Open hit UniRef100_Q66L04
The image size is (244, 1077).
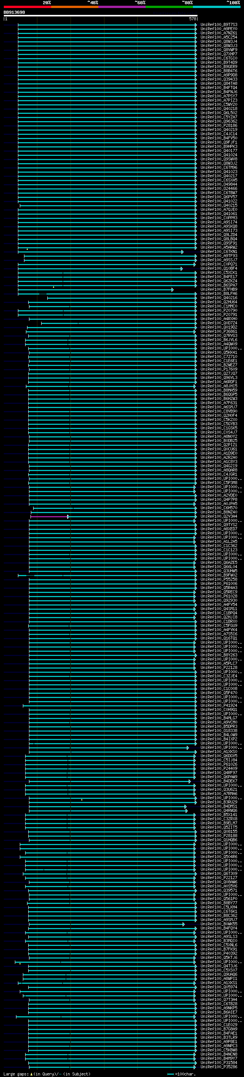[x=219, y=567]
